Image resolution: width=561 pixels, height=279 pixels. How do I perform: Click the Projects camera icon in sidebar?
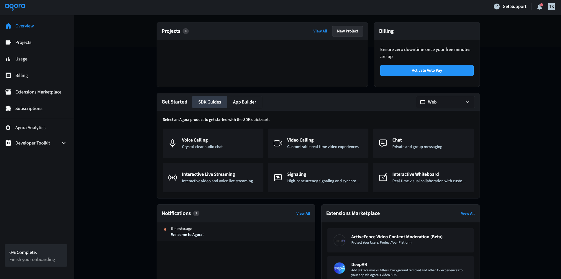tap(8, 42)
